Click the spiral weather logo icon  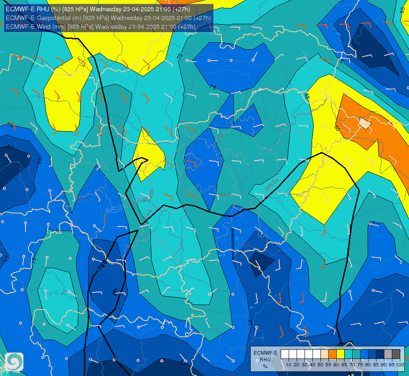[14, 362]
